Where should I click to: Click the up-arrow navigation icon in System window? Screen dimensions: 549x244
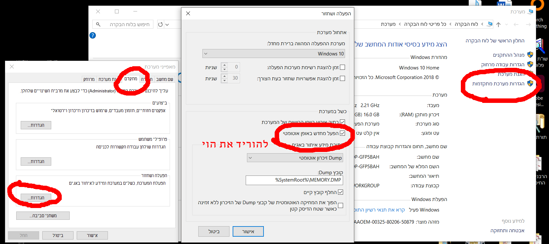click(x=498, y=25)
